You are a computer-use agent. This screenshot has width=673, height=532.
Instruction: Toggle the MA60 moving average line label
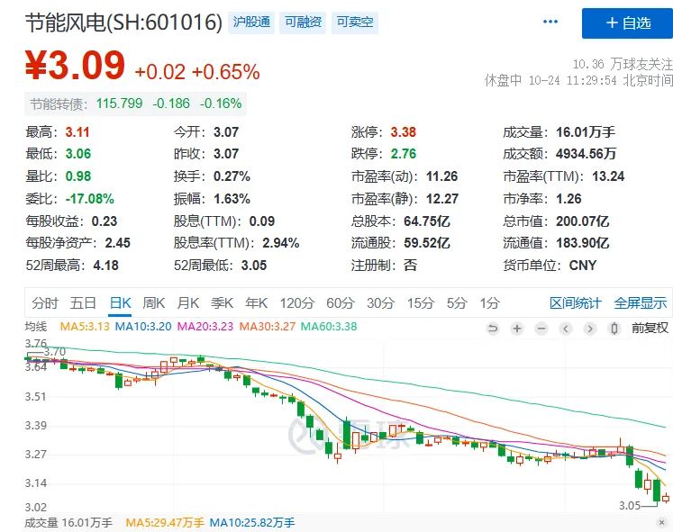tap(328, 326)
